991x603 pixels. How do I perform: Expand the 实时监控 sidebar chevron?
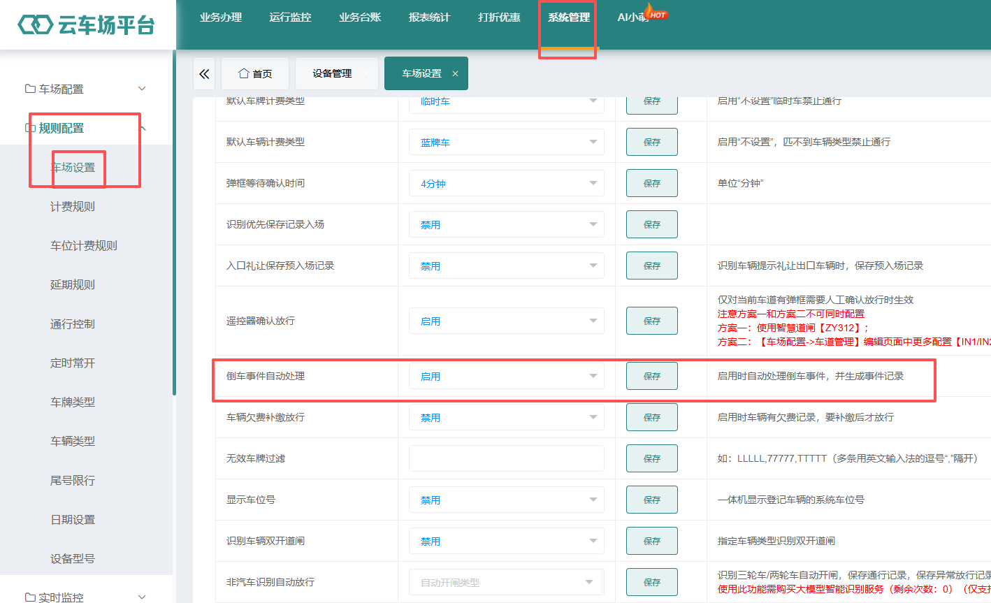142,597
